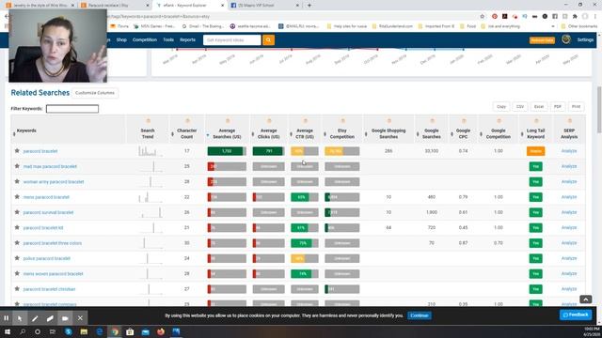Focus the Get Keyword Ideas search box

232,39
